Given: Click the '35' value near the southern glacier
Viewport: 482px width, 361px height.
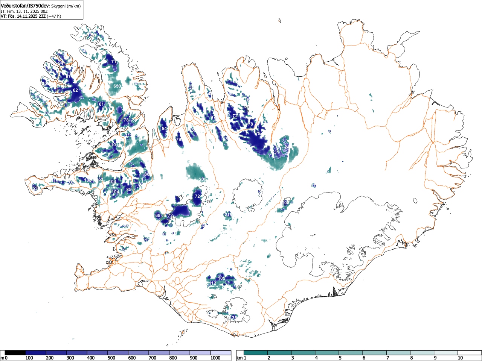Looking at the screenshot, I should coord(234,318).
